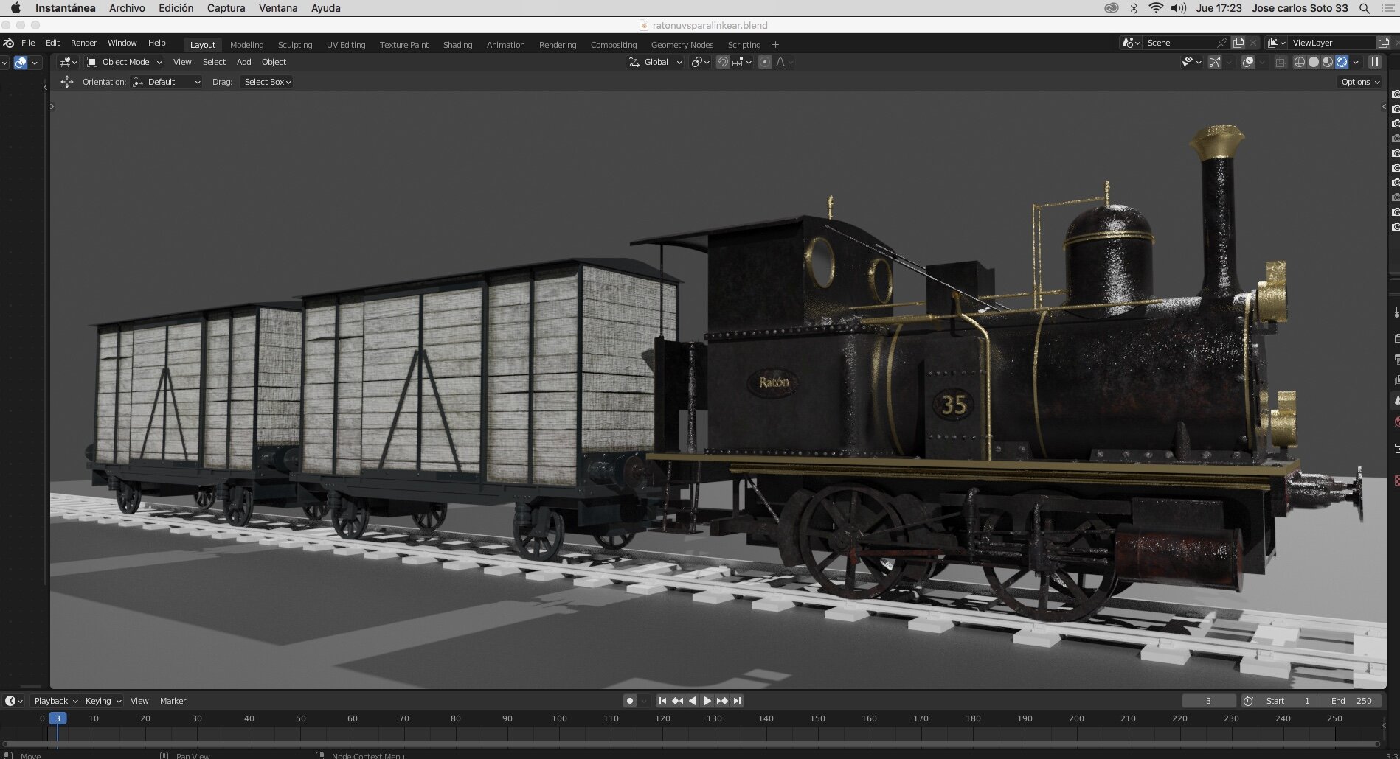This screenshot has width=1400, height=759.
Task: Switch to the Compositing workspace tab
Action: click(x=614, y=45)
